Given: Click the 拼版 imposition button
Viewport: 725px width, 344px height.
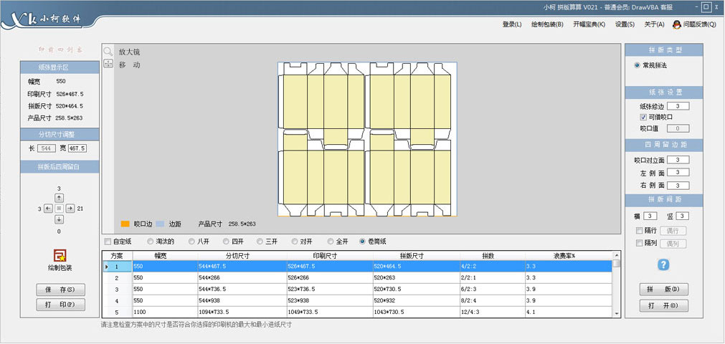Looking at the screenshot, I should pyautogui.click(x=663, y=290).
